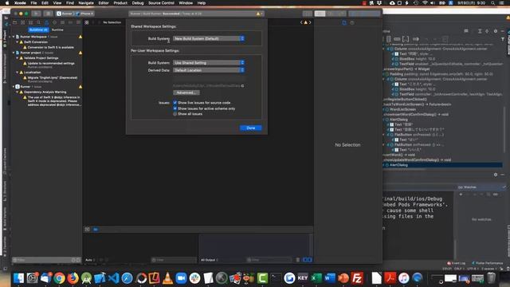Screen dimensions: 510x287
Task: Select the Show all issues option
Action: pos(175,114)
